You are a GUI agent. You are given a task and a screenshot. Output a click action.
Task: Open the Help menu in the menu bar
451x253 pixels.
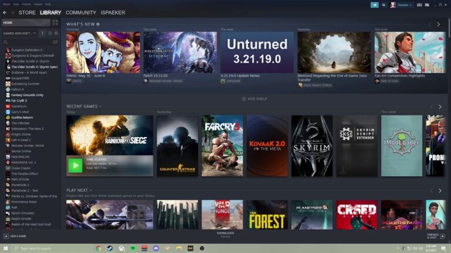click(48, 4)
